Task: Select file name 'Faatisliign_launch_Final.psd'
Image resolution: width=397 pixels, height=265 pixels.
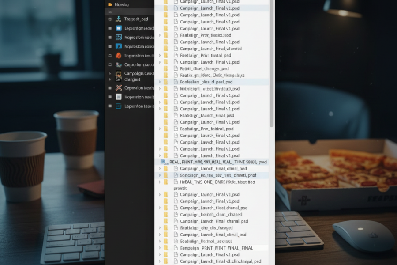Action: point(207,115)
